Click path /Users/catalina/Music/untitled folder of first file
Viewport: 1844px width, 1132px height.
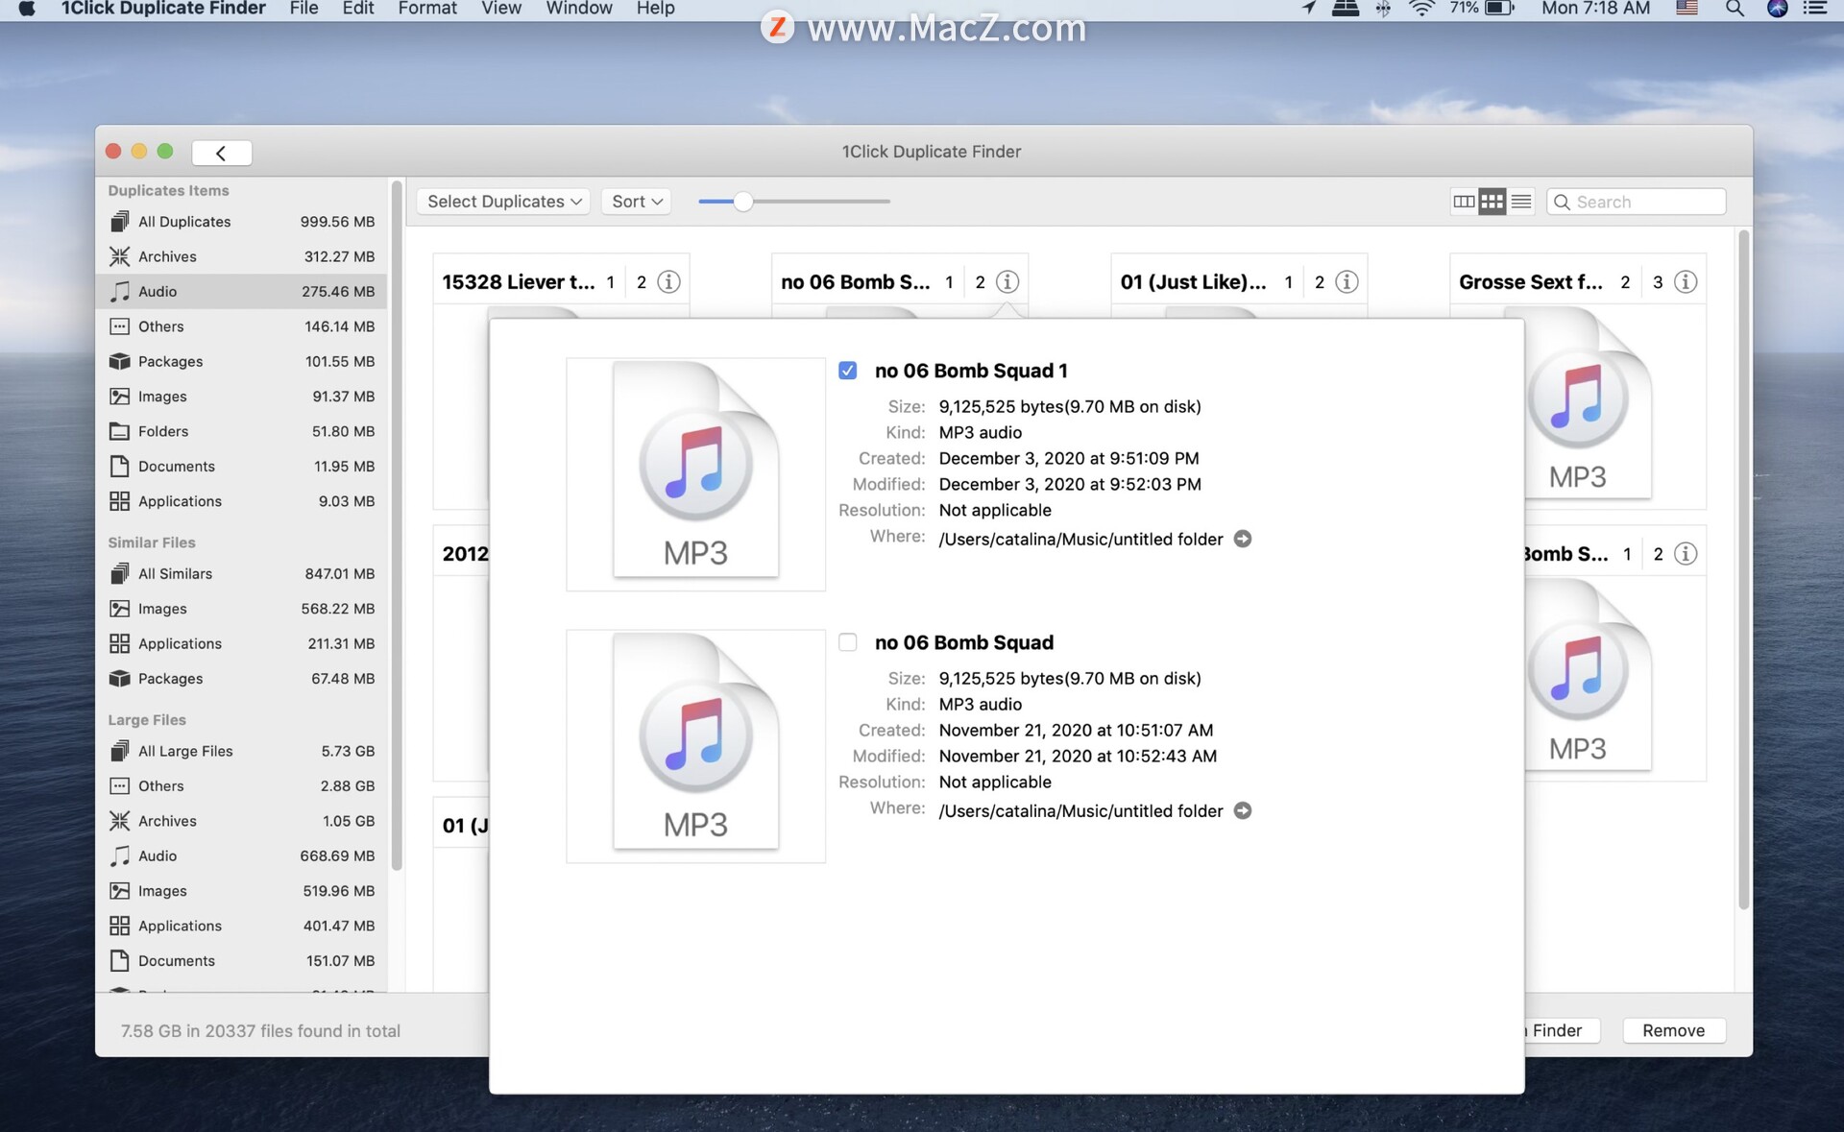click(1081, 540)
